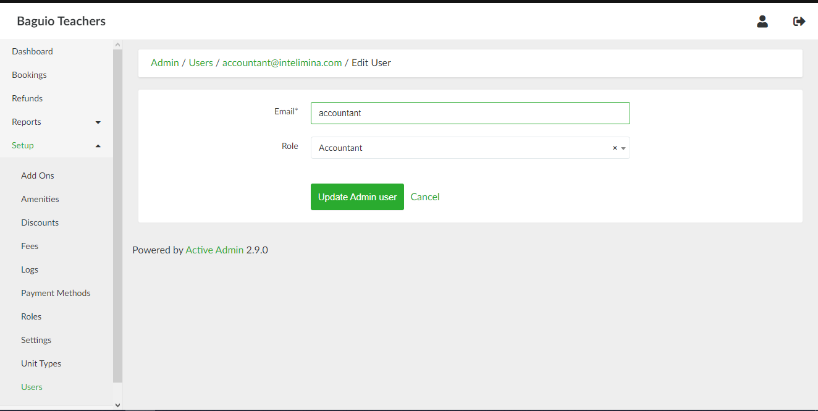Clear the Accountant role selection
This screenshot has width=818, height=411.
[615, 148]
